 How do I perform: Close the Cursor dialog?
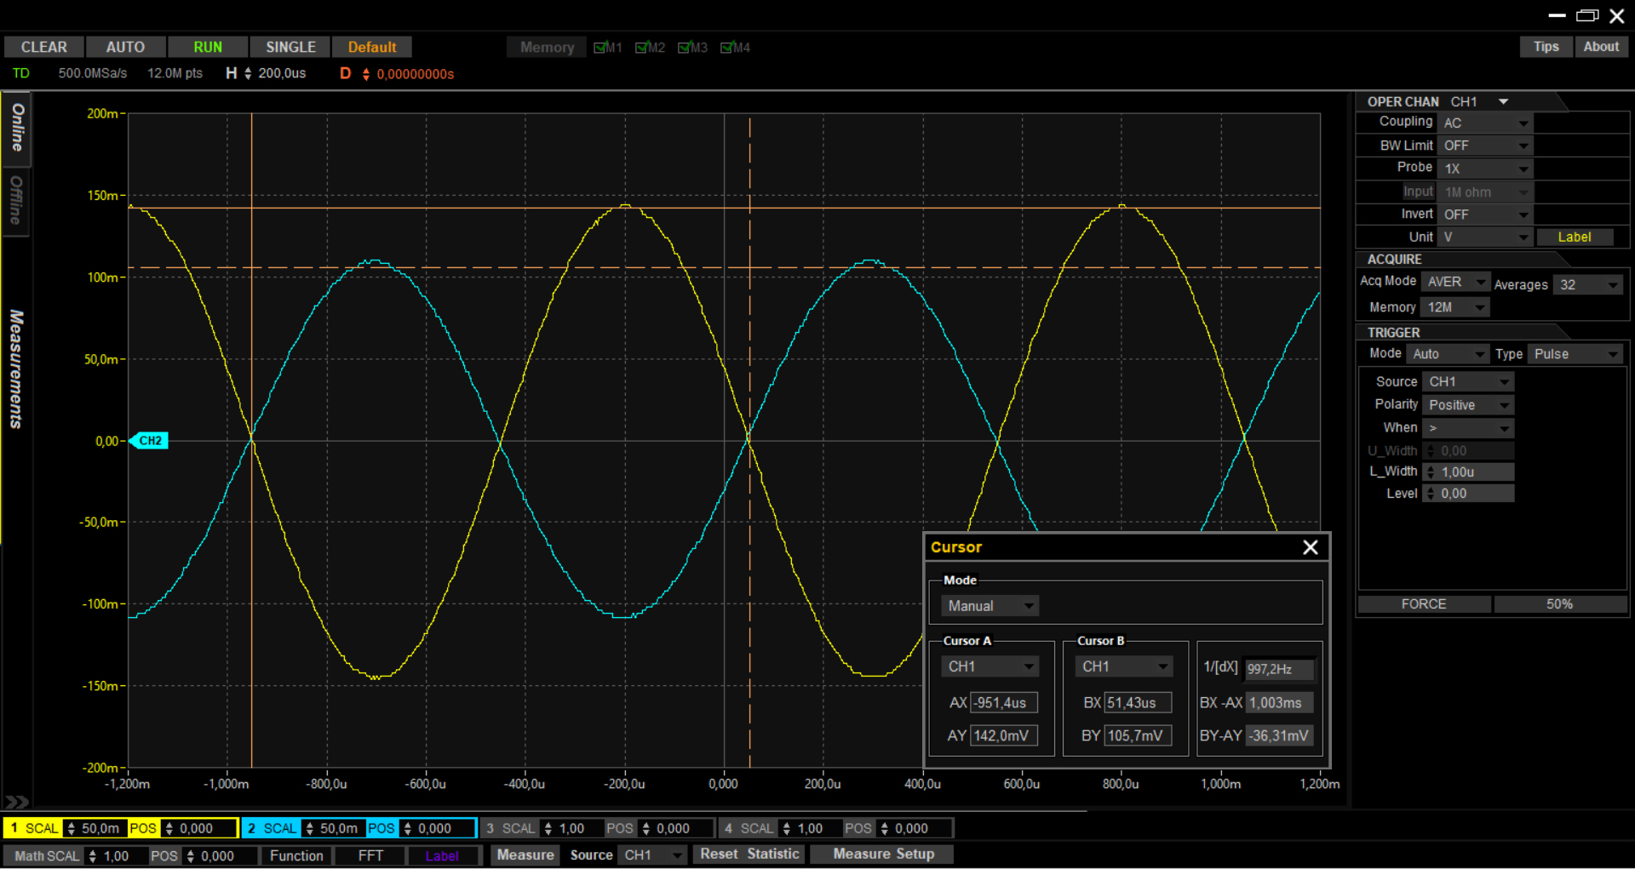[1311, 547]
